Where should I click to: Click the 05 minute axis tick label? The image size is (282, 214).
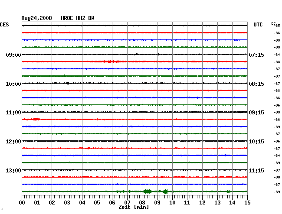[97, 203]
